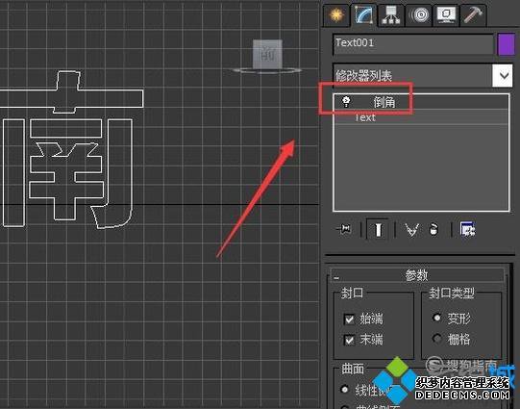Screen dimensions: 520x409
Task: Expand the modifier list dropdown
Action: tap(504, 76)
